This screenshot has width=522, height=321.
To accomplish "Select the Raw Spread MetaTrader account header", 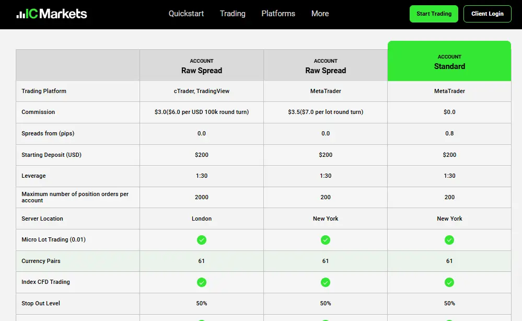I will 326,65.
